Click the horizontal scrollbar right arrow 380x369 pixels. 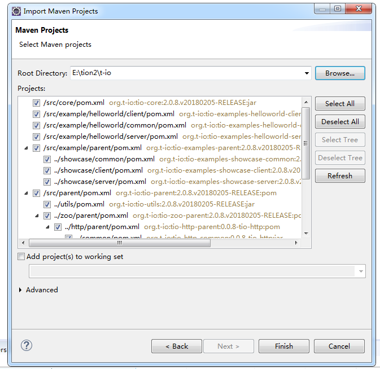point(296,243)
